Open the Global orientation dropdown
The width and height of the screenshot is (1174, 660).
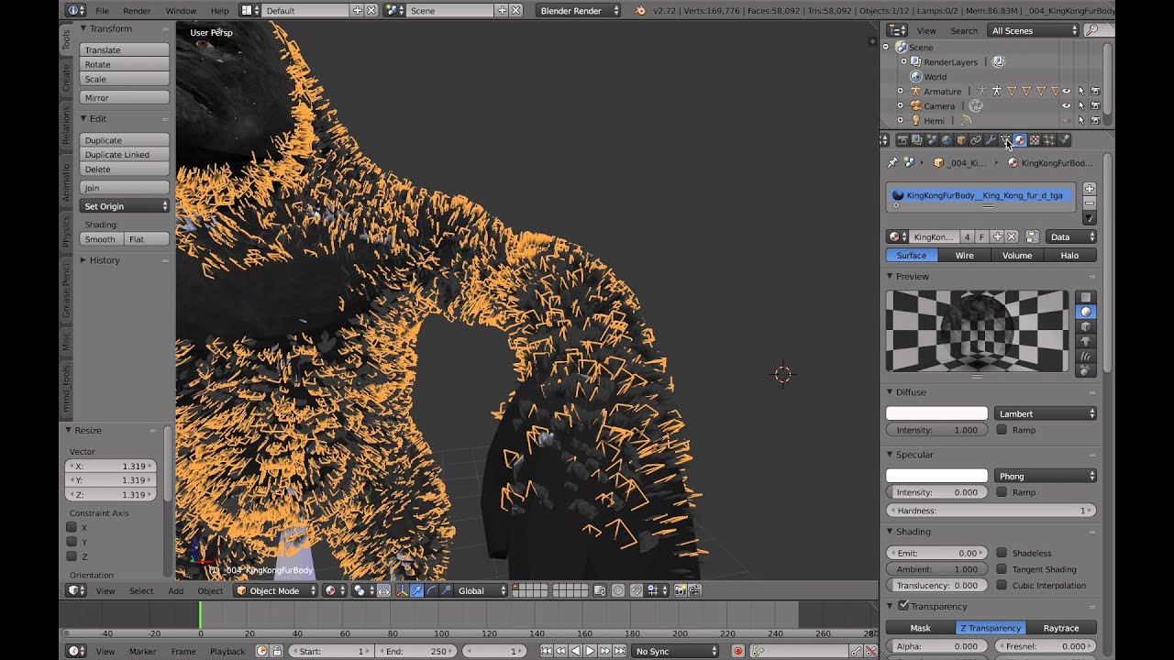coord(482,590)
